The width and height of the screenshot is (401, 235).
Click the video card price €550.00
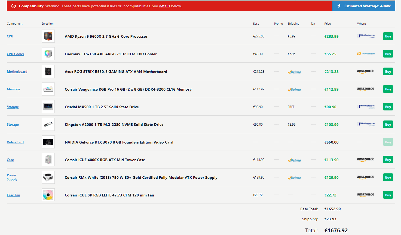pos(332,142)
